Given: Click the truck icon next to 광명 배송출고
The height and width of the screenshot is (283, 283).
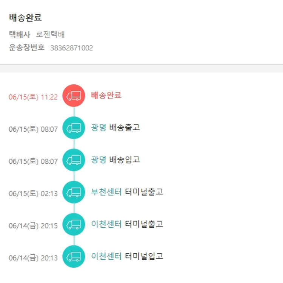Looking at the screenshot, I should point(74,128).
